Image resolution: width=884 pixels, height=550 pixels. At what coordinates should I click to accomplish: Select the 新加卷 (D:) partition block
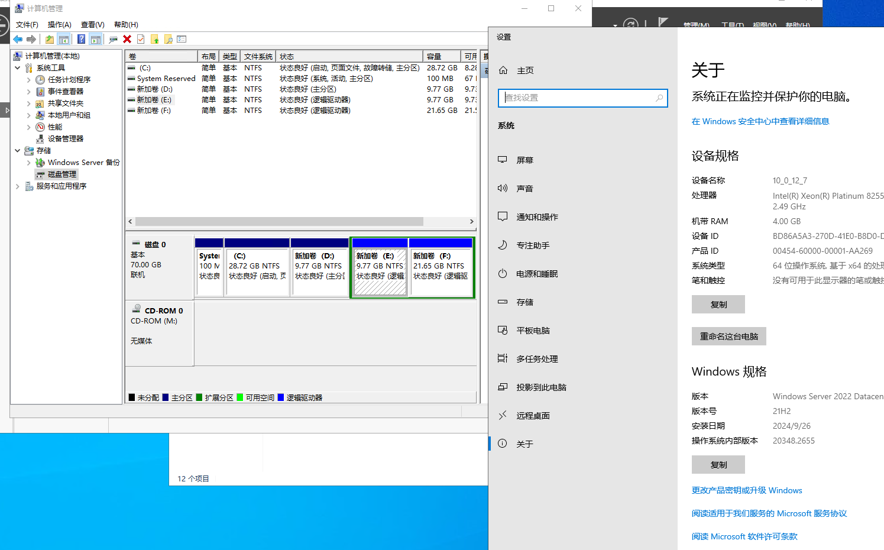[319, 267]
